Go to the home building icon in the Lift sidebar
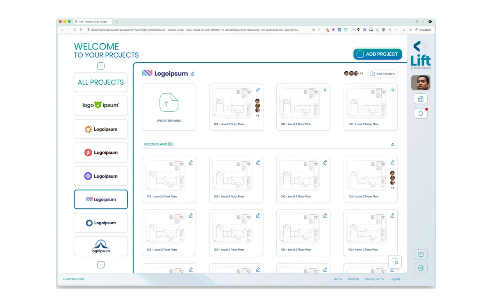Screen dimensions: 492x307 (421, 99)
